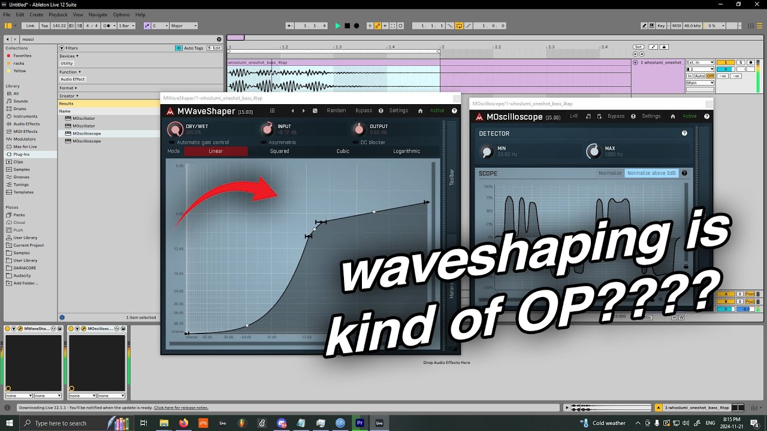This screenshot has width=767, height=431.
Task: Toggle Bypass in MWaveShaper
Action: coord(364,111)
